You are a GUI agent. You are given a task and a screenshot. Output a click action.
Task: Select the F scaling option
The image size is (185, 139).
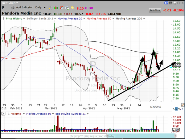click(x=183, y=109)
